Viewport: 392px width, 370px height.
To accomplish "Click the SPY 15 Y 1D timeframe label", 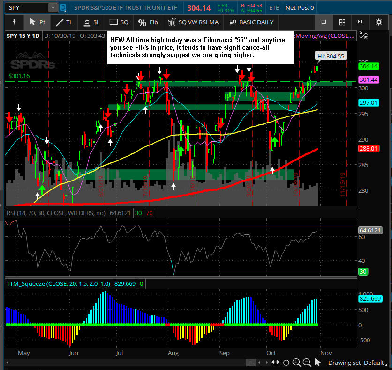I will 23,36.
